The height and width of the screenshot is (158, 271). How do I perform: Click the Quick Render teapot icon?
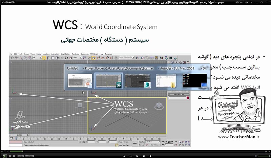pos(175,58)
